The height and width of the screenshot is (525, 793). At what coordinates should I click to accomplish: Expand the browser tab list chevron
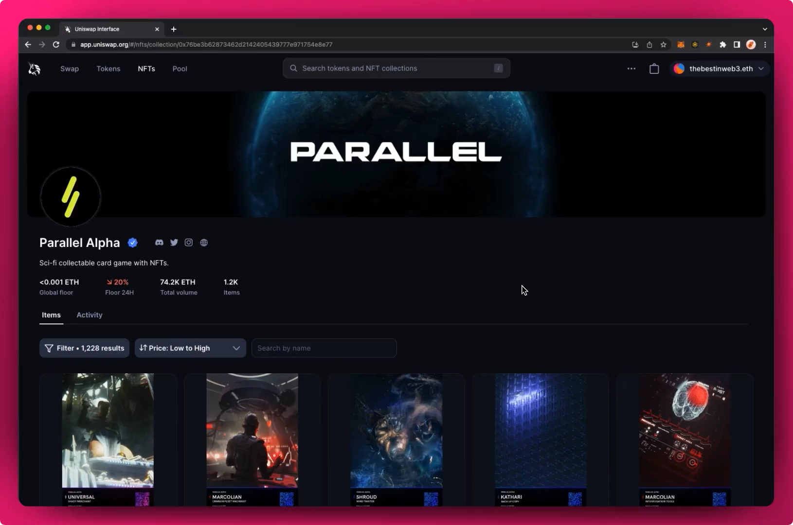[765, 29]
